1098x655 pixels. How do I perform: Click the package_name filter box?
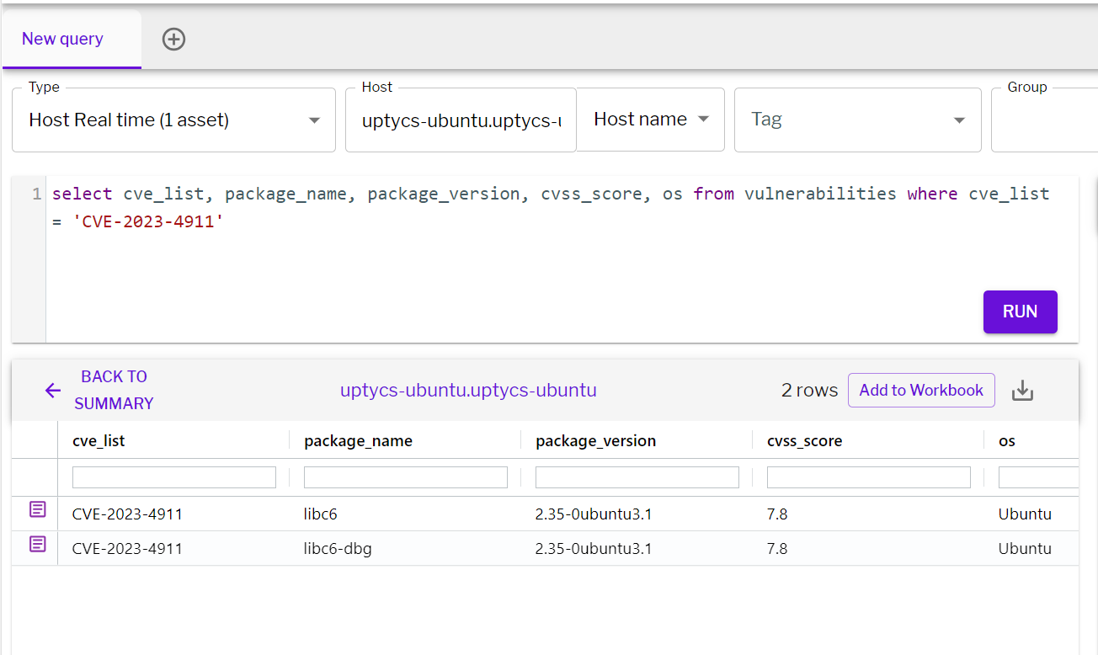tap(405, 477)
